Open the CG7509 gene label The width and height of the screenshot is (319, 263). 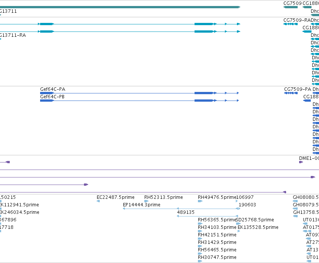click(x=292, y=3)
